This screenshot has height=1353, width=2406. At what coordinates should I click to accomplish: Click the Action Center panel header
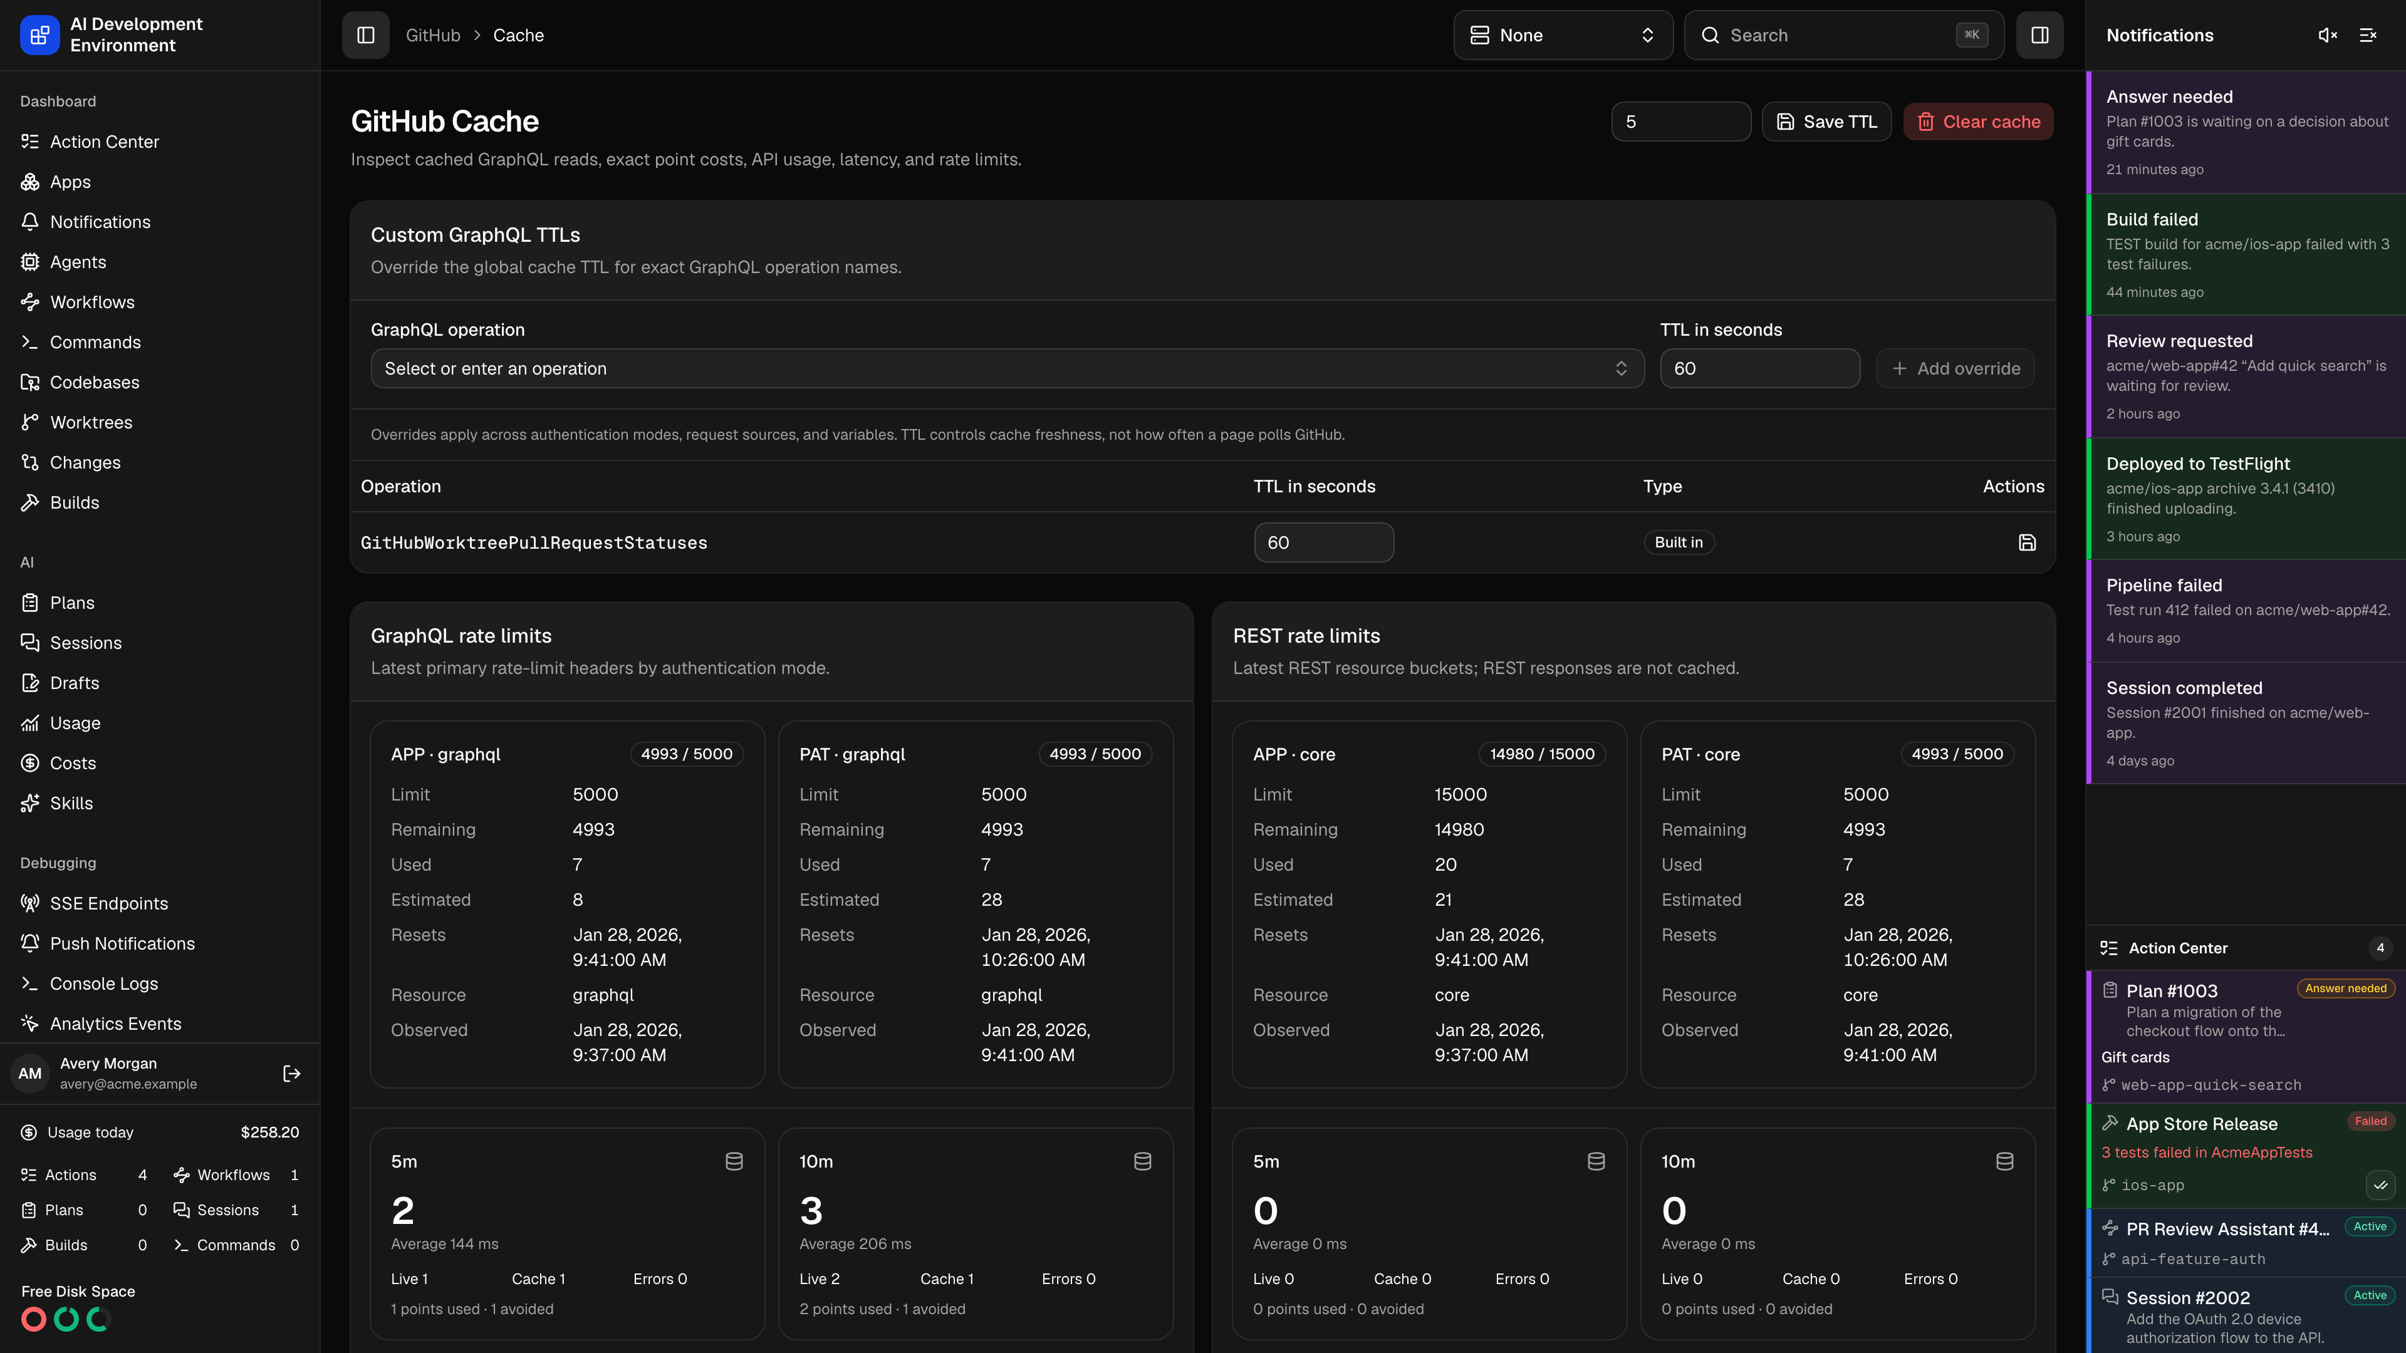click(2246, 948)
